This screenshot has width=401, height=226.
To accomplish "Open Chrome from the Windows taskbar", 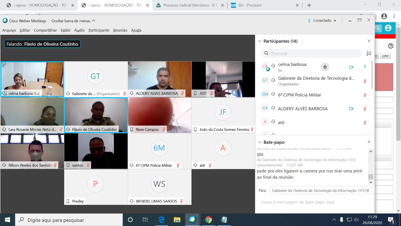I will (208, 220).
